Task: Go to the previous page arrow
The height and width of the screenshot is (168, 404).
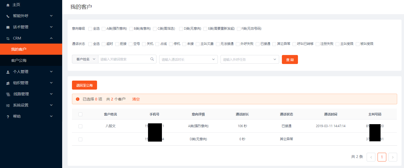Action: (371, 157)
